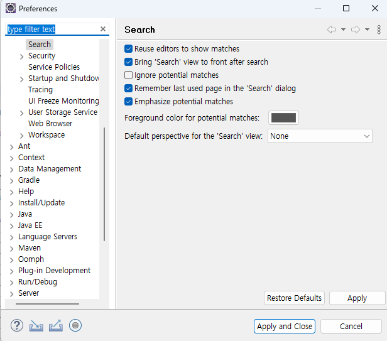Enable Ignore potential matches checkbox
387x341 pixels.
click(x=128, y=75)
